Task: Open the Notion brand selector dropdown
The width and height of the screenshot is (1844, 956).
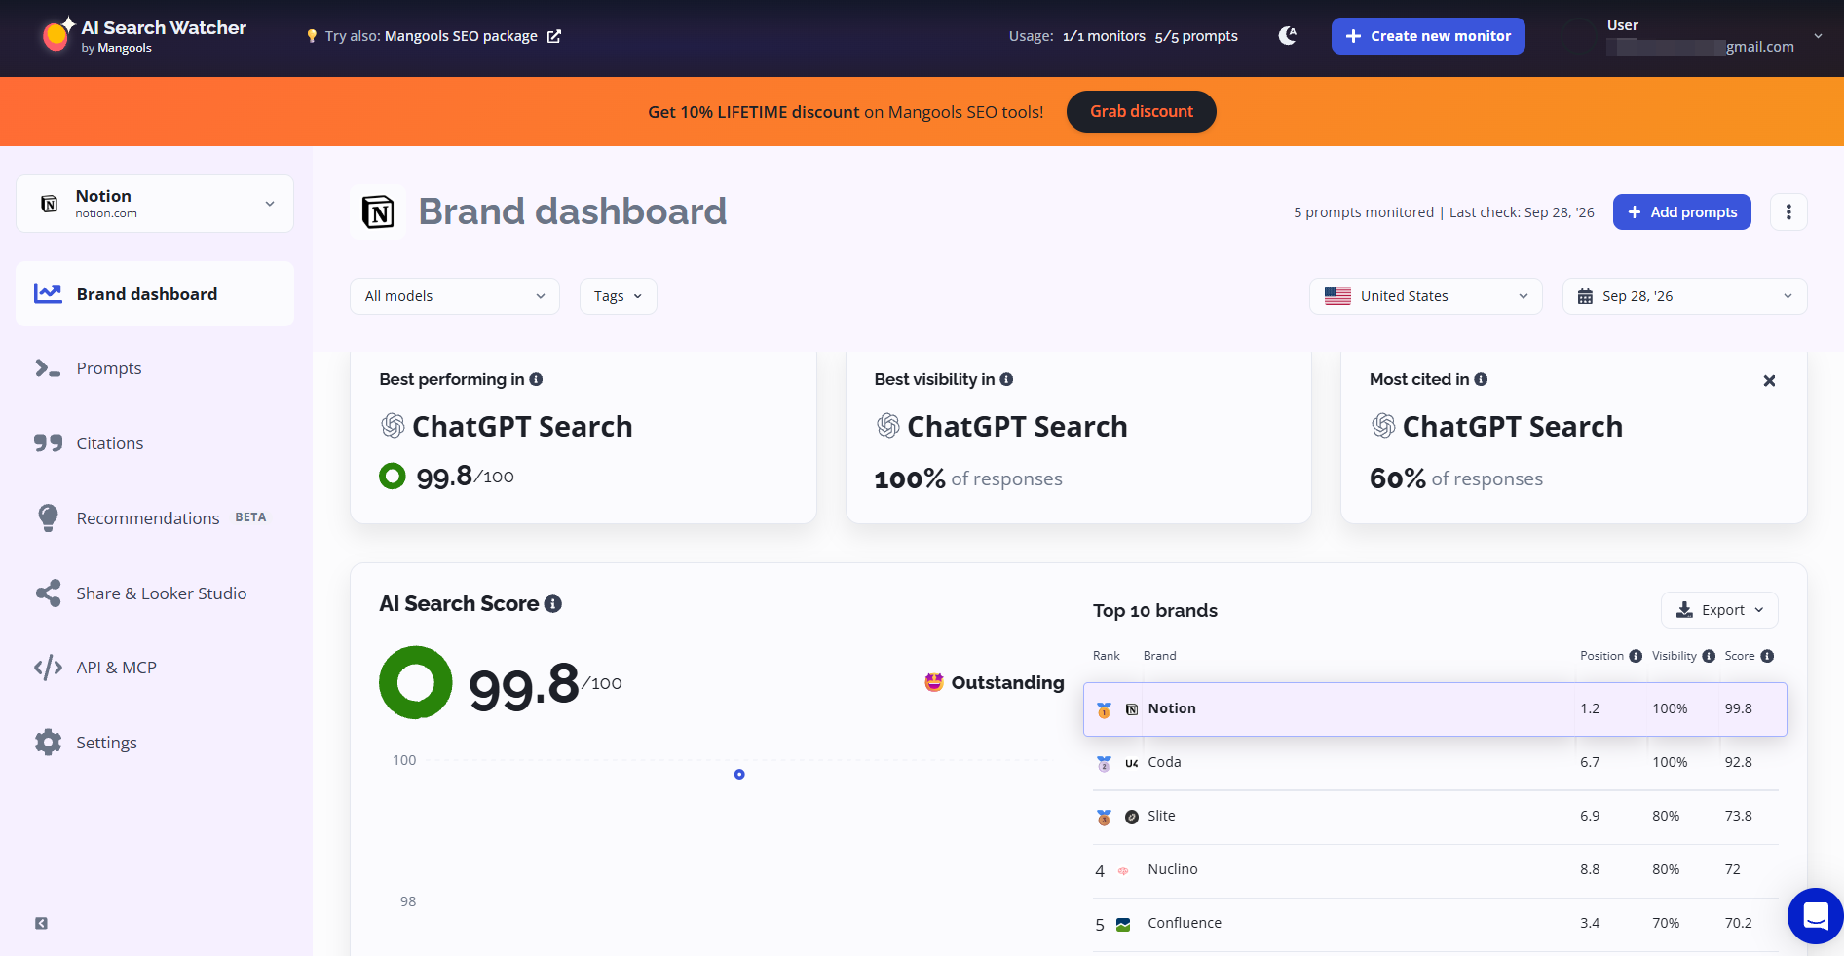Action: [x=155, y=204]
